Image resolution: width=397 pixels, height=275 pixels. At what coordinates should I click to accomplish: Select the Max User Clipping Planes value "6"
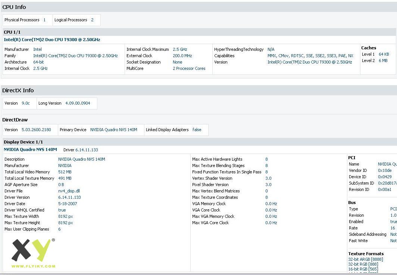[x=59, y=229]
